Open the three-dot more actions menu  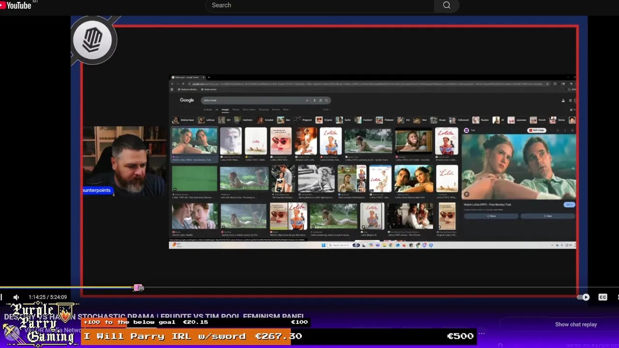pos(481,333)
